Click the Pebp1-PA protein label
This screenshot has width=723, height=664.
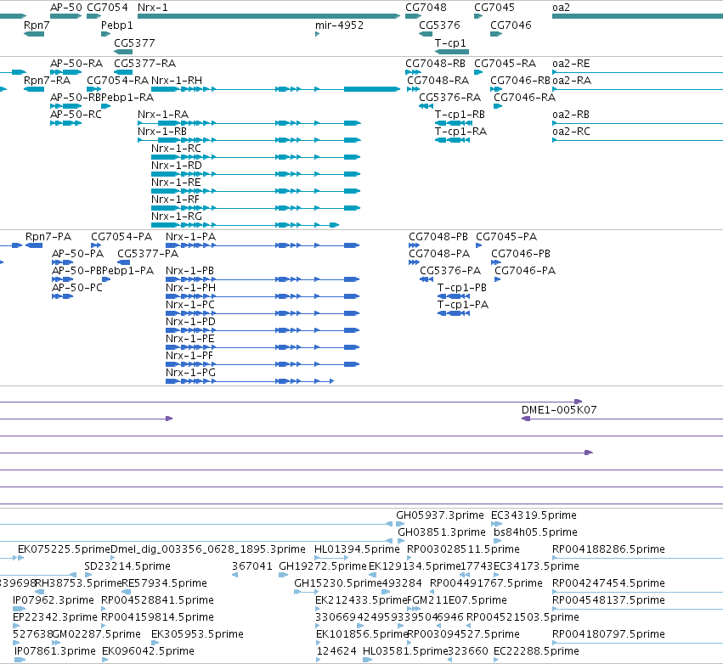point(128,271)
